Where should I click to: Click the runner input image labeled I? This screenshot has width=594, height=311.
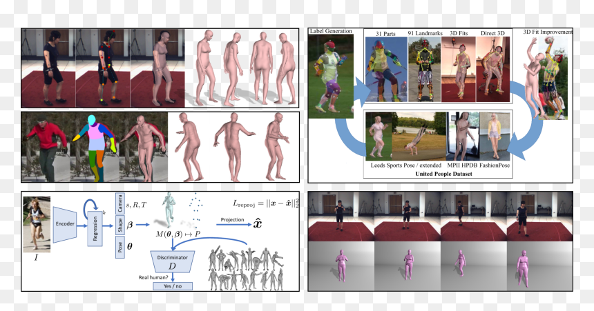click(x=37, y=224)
